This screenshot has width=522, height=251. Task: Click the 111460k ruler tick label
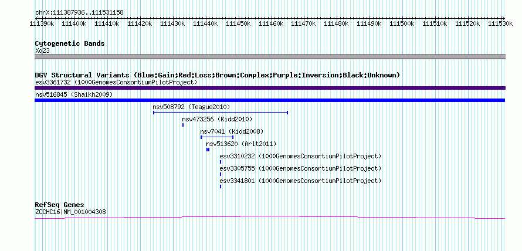click(x=270, y=23)
